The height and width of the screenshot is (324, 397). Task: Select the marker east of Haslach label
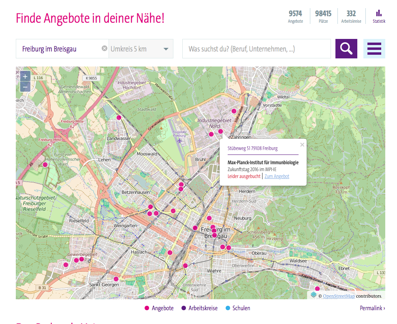click(x=170, y=253)
